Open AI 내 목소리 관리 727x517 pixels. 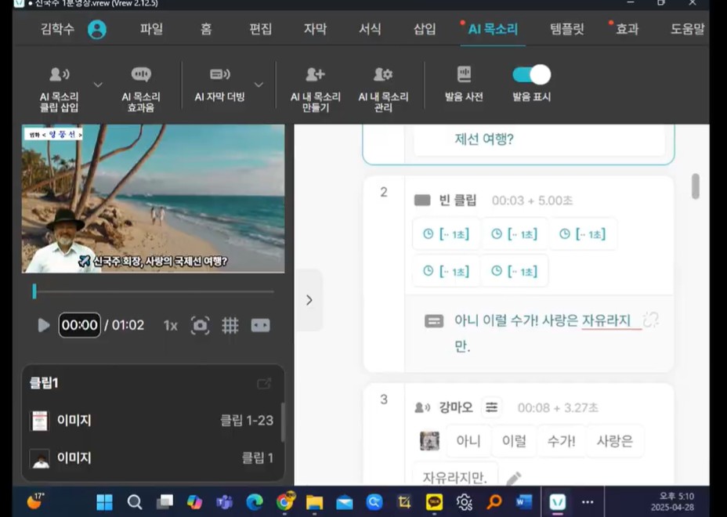[383, 75]
